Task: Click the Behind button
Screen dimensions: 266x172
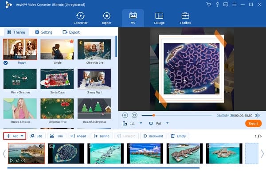Action: pyautogui.click(x=102, y=136)
